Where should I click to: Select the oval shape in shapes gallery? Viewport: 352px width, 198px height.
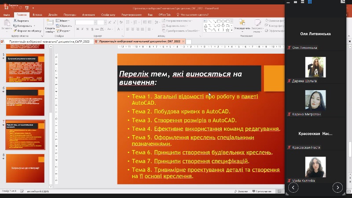pos(223,21)
